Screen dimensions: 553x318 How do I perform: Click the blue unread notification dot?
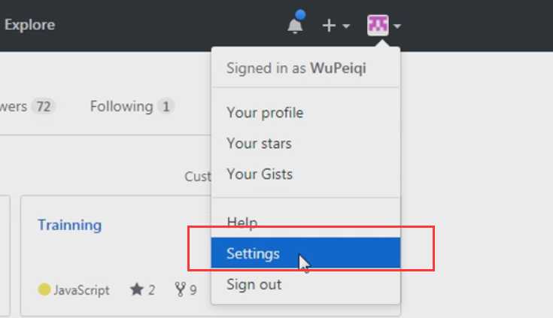click(x=300, y=15)
